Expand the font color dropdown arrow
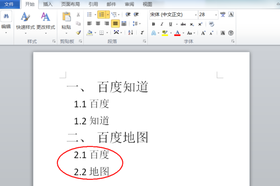 [x=183, y=33]
